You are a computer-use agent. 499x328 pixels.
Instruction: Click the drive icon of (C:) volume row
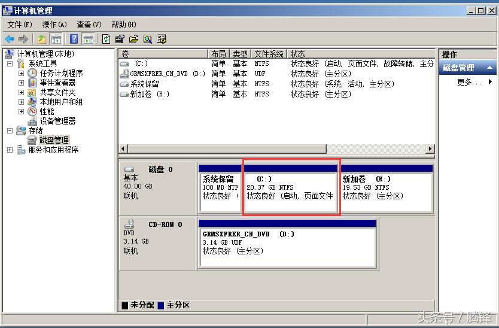click(x=124, y=63)
